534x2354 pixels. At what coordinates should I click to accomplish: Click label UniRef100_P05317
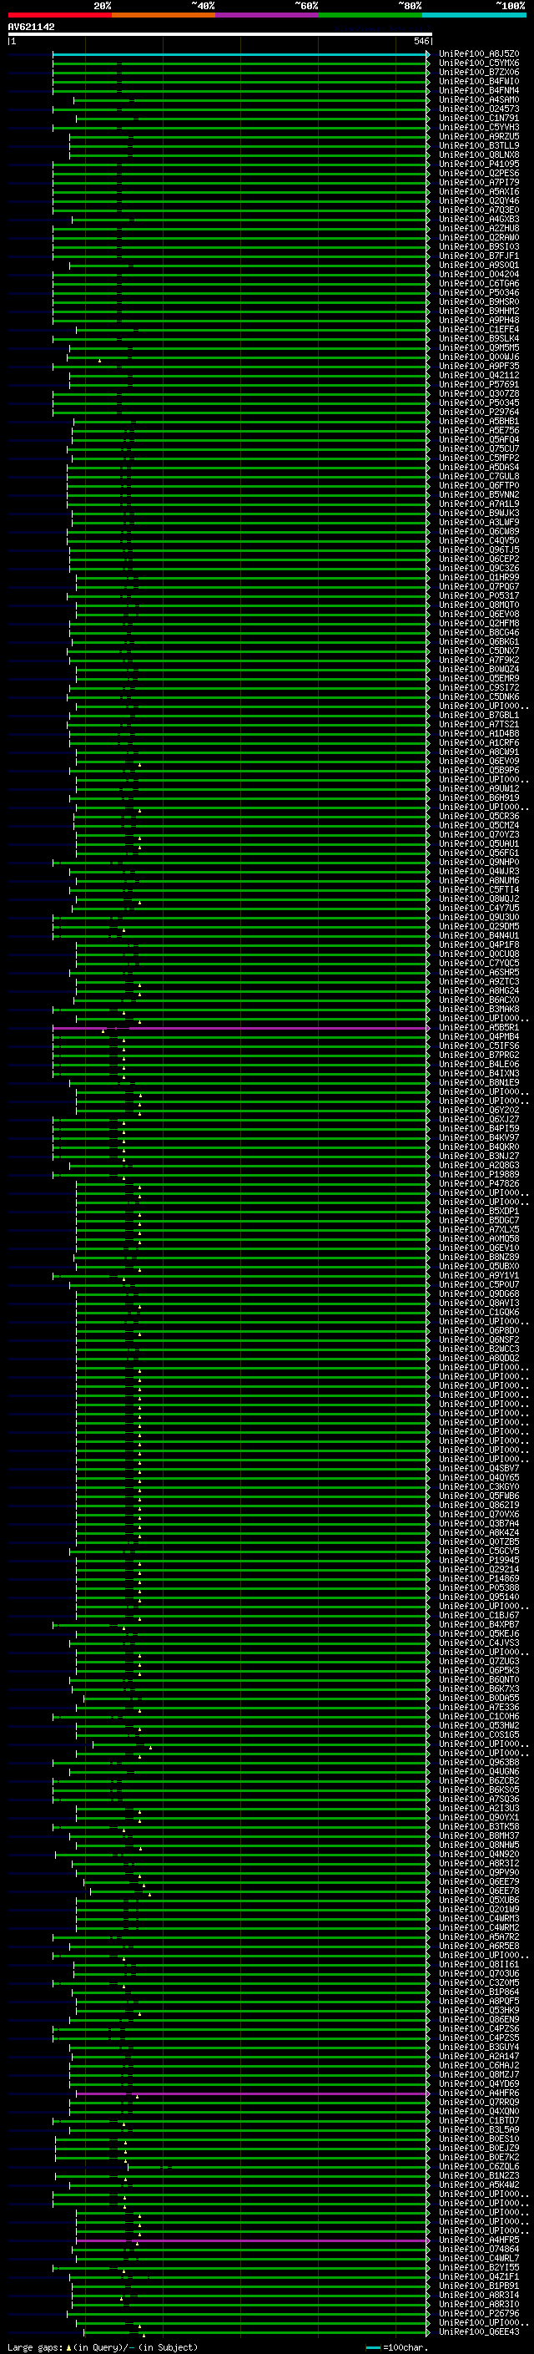point(479,596)
